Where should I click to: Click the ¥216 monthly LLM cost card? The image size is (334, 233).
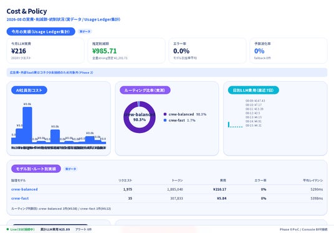(45, 50)
